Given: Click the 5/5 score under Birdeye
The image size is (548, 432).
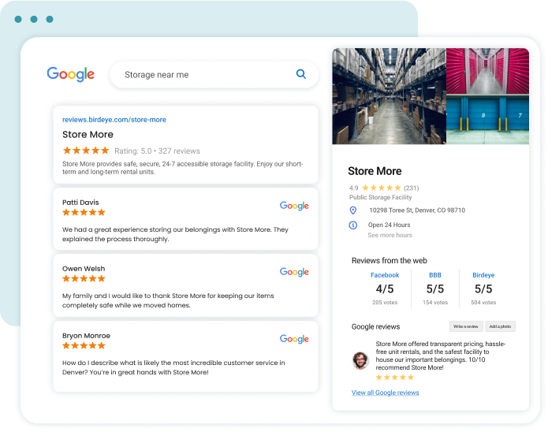Looking at the screenshot, I should (x=483, y=289).
